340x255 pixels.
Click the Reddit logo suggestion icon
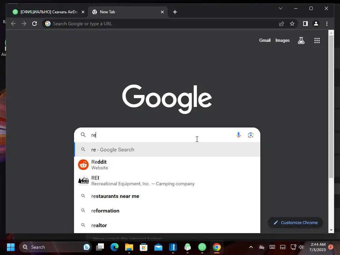point(83,165)
